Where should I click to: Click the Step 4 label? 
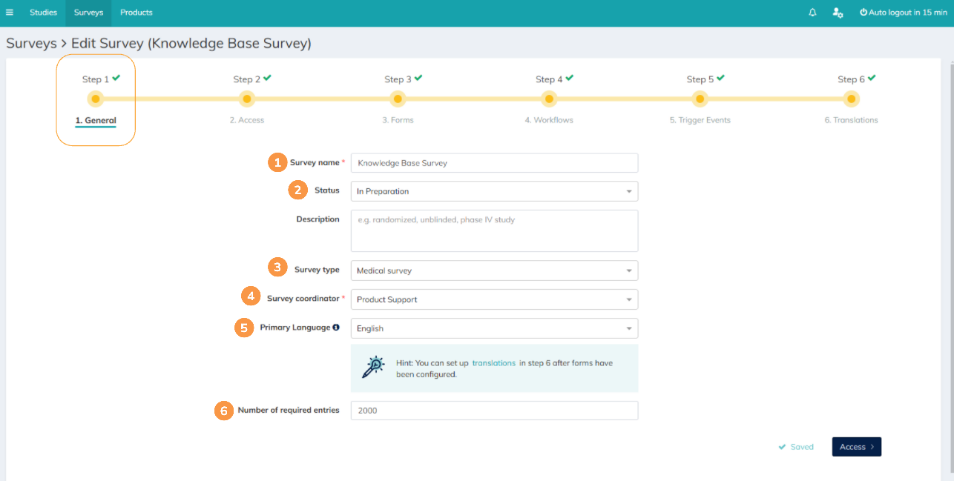(550, 79)
